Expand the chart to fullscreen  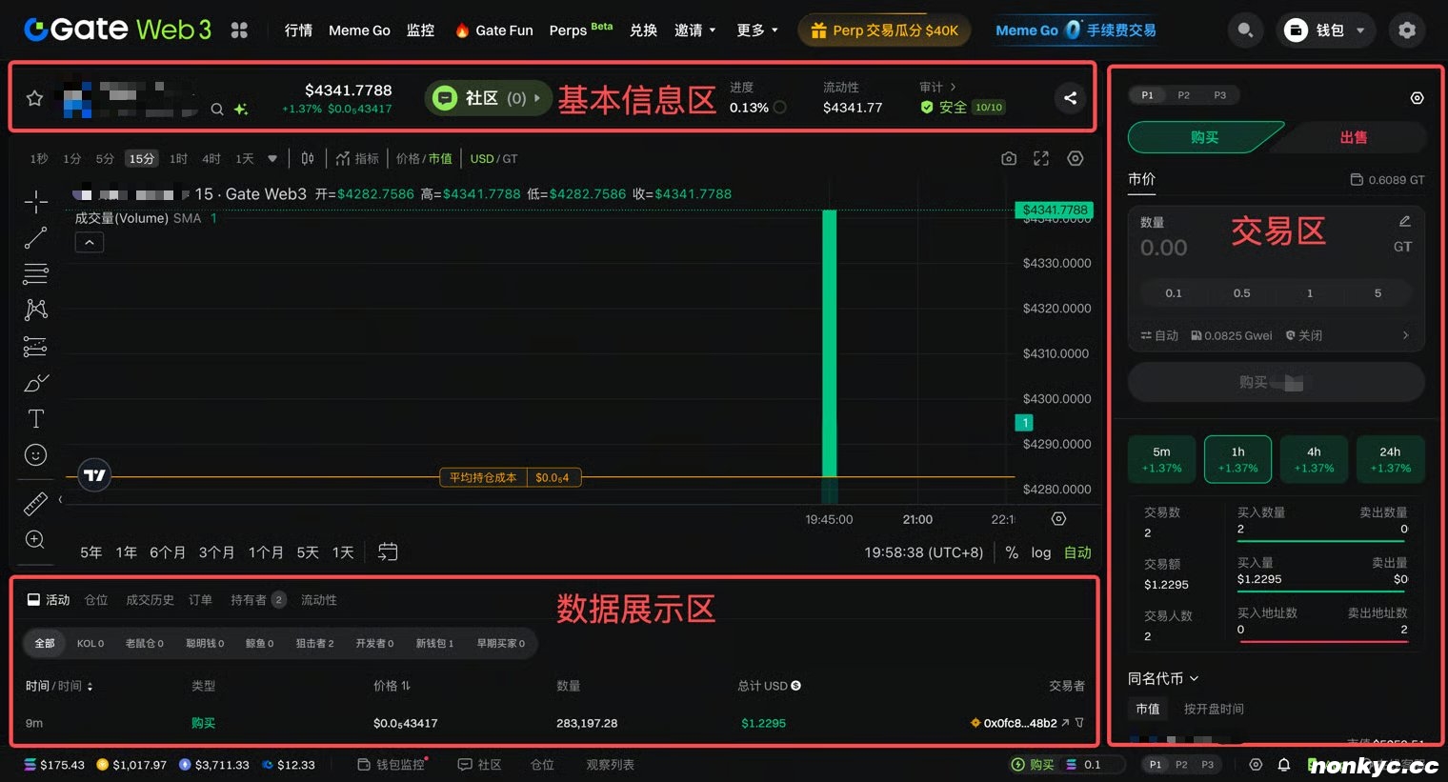[x=1041, y=158]
